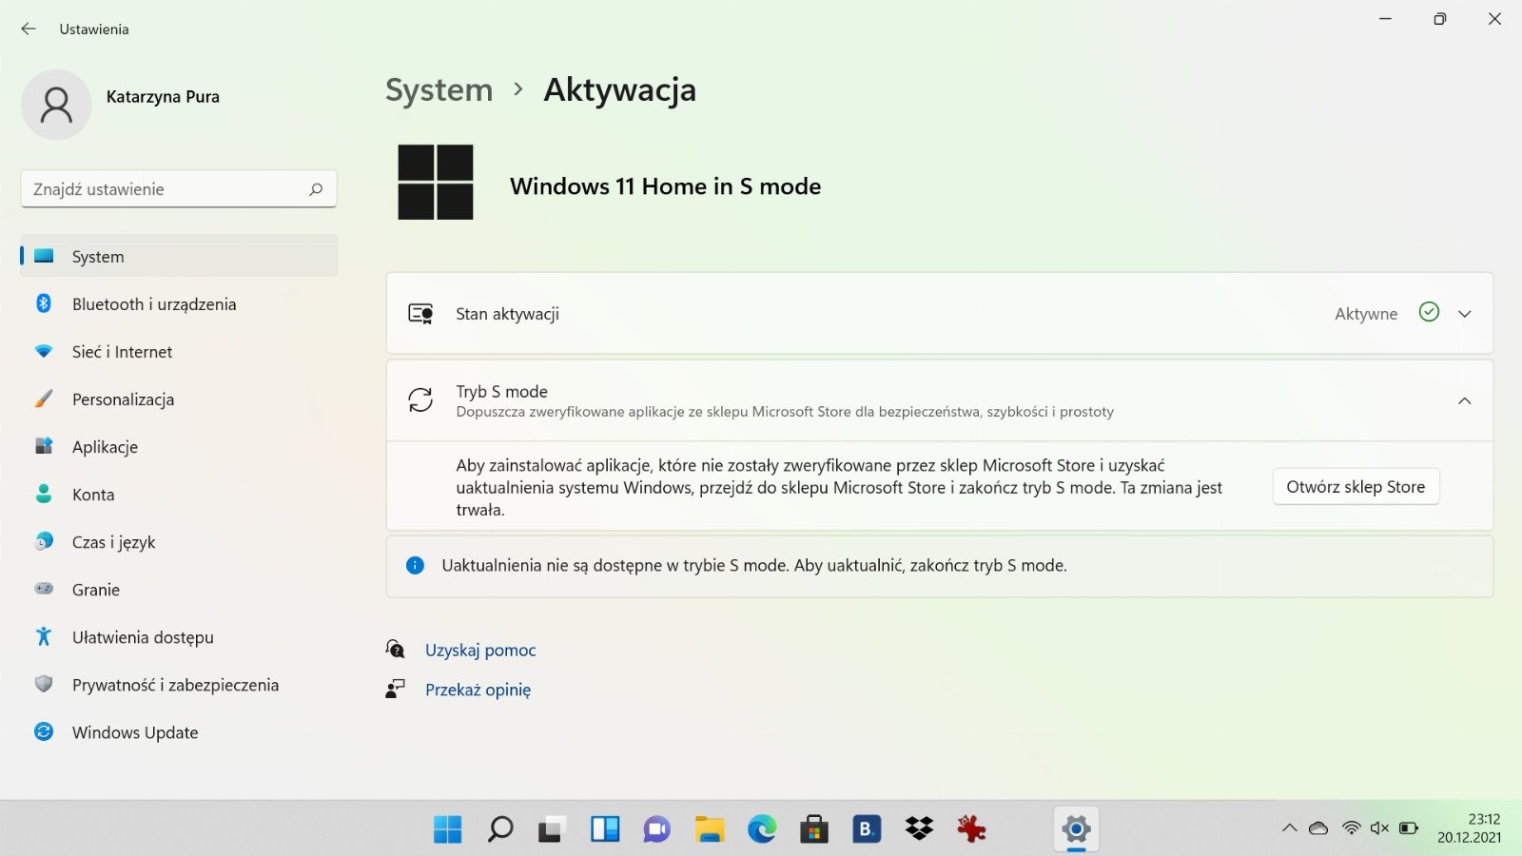
Task: Click the Znajdź ustawienie search field
Action: pyautogui.click(x=179, y=189)
